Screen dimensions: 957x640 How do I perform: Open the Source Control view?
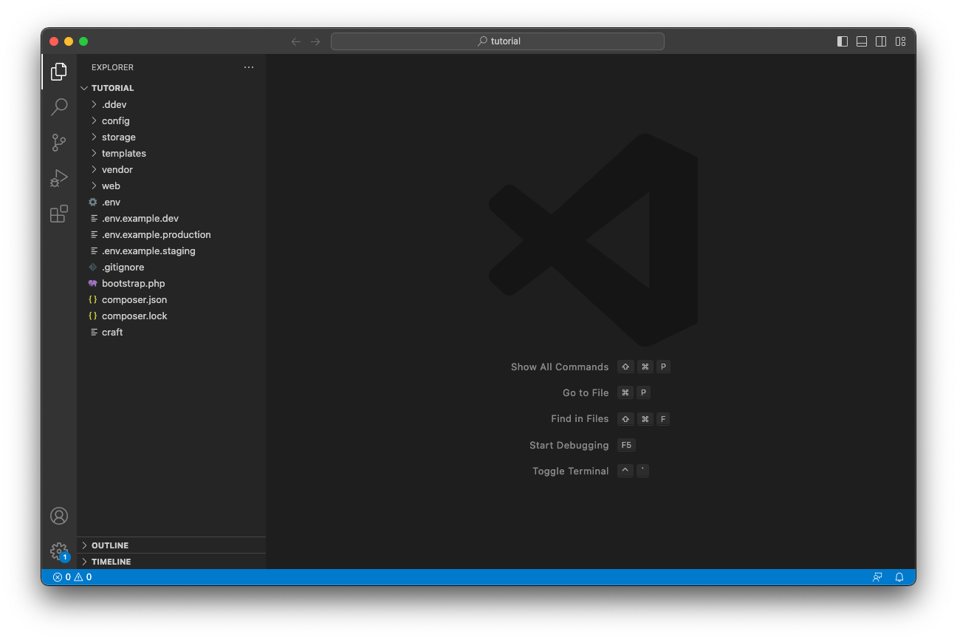tap(59, 143)
